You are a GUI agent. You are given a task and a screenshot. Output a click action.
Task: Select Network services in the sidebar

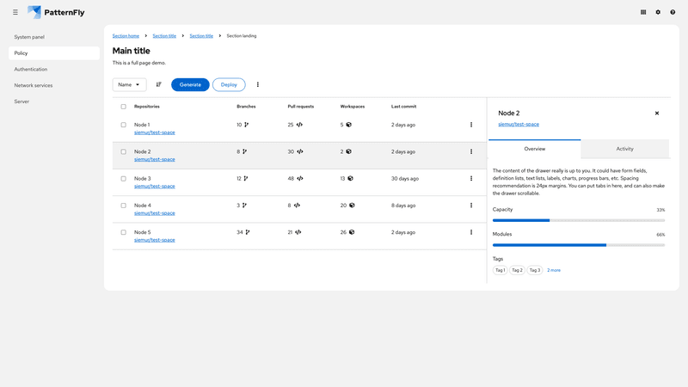click(x=34, y=85)
